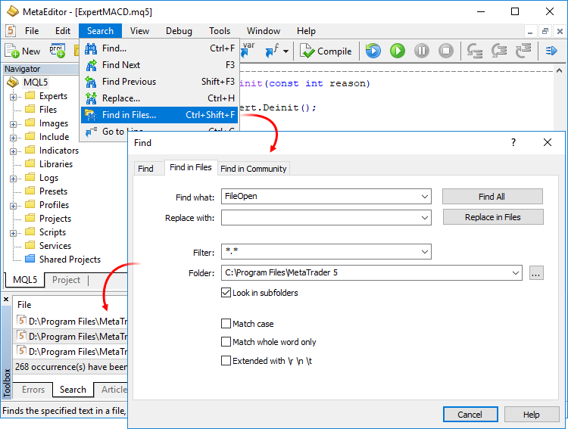
Task: Select the Services folder
Action: pyautogui.click(x=55, y=246)
